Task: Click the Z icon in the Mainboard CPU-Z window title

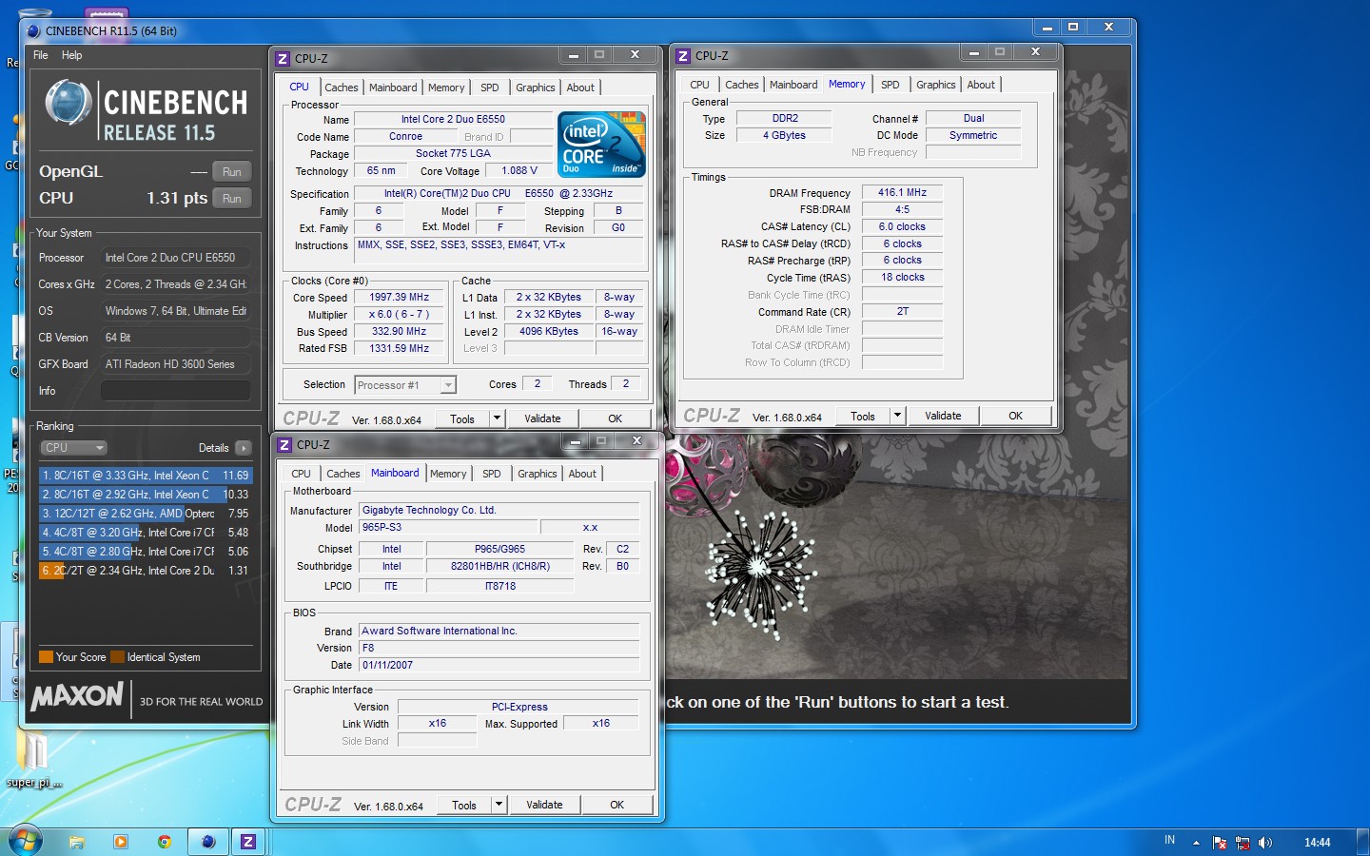Action: click(284, 444)
